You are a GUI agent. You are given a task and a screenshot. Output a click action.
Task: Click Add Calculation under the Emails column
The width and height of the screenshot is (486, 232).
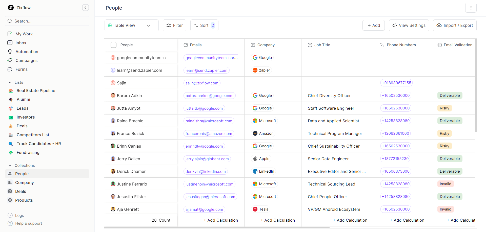(221, 220)
